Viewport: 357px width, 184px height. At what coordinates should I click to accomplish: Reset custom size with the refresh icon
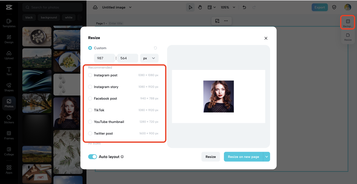pyautogui.click(x=155, y=48)
